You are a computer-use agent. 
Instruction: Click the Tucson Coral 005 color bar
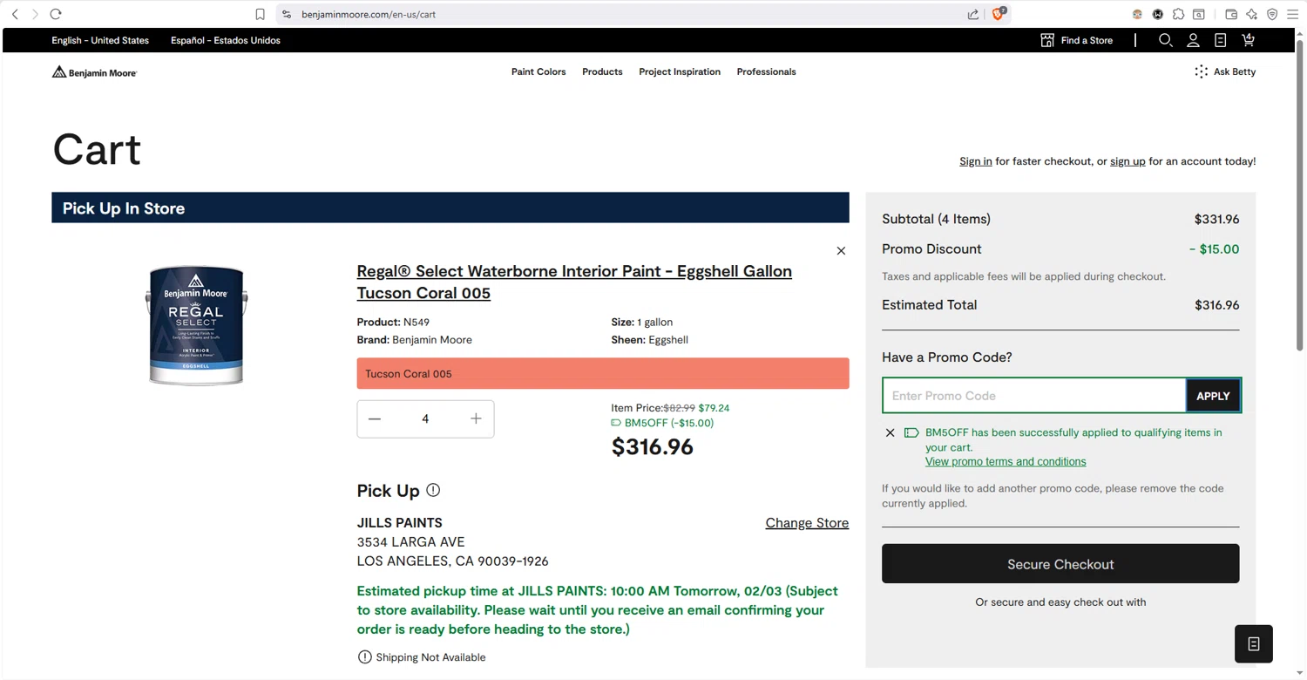coord(603,373)
